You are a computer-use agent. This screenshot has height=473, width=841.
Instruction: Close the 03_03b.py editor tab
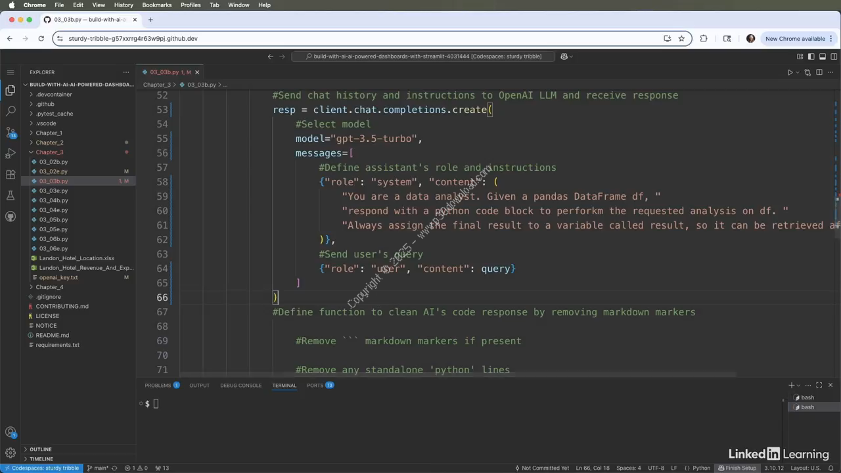tap(196, 72)
